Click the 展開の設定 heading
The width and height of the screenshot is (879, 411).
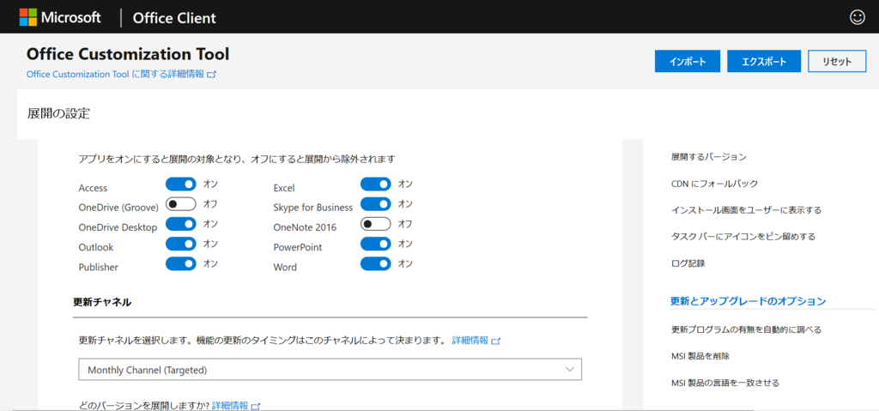pos(58,114)
